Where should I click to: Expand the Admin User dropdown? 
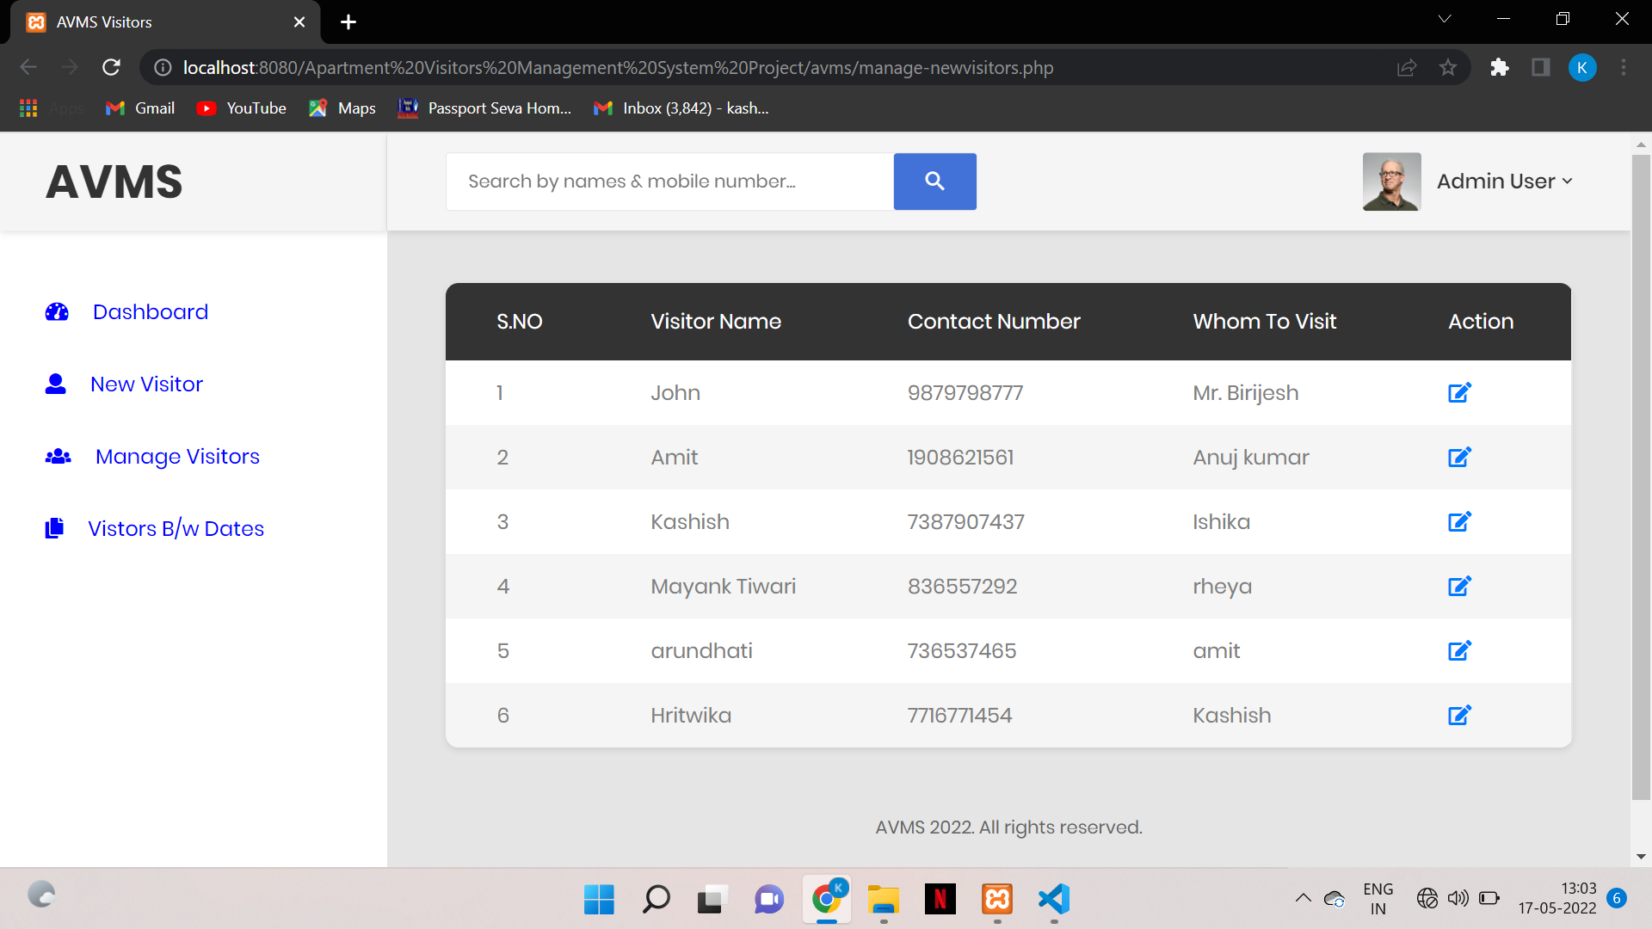(x=1504, y=181)
